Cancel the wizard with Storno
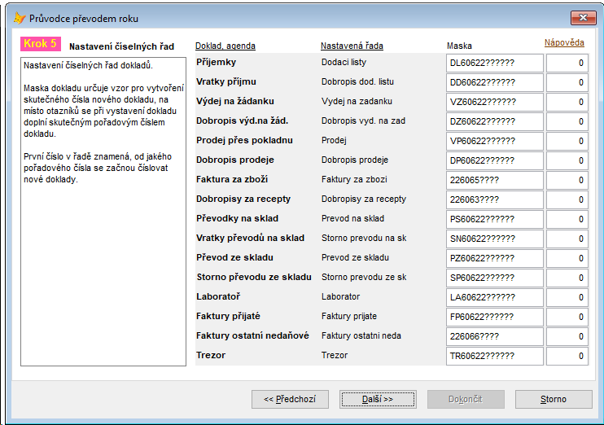Viewport: 604px width, 425px height. click(x=554, y=399)
